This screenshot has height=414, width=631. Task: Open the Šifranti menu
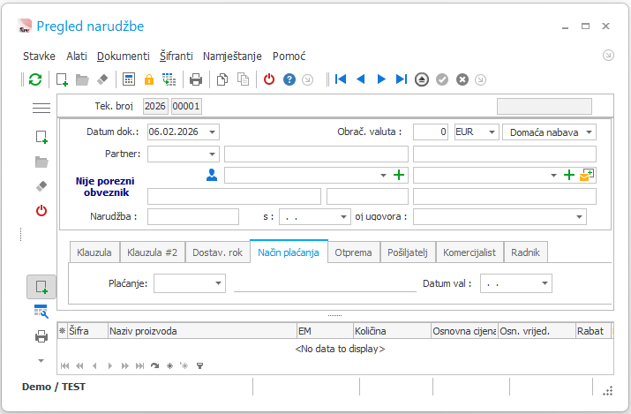click(177, 56)
